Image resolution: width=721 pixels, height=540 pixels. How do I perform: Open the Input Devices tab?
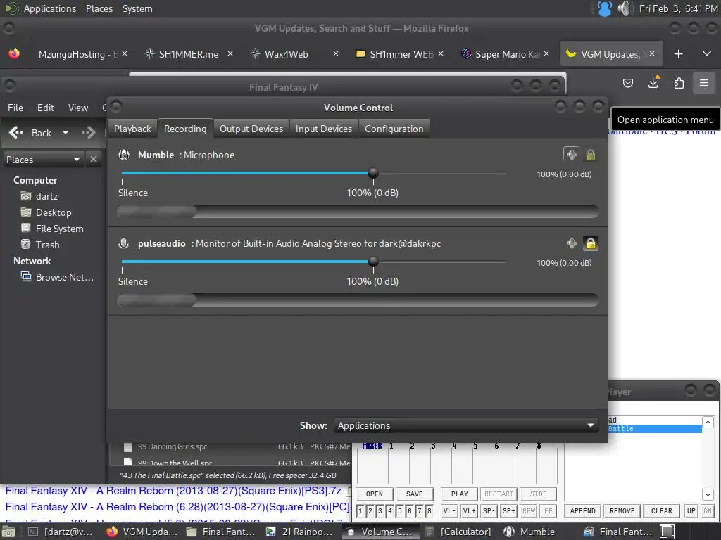tap(324, 129)
